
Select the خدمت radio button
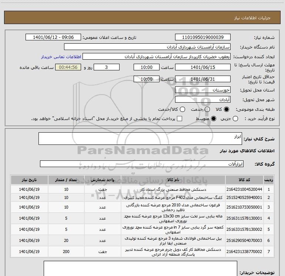coord(207,109)
